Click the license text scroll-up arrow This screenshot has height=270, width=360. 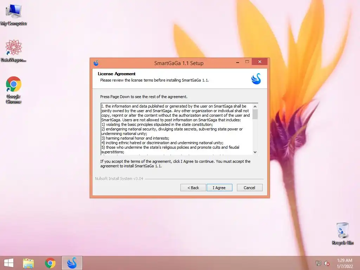pyautogui.click(x=255, y=107)
